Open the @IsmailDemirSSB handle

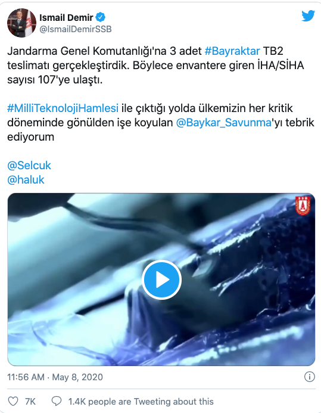click(x=76, y=29)
